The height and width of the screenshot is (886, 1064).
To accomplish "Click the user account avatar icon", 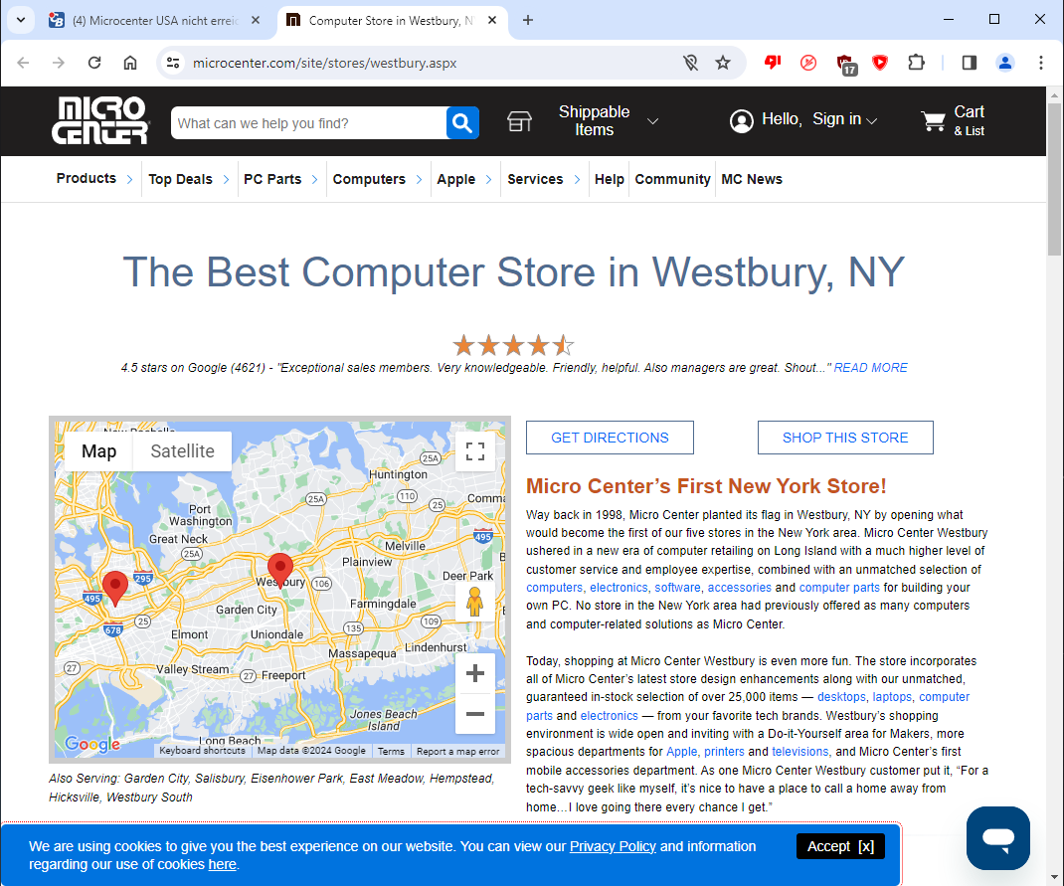I will (x=741, y=120).
